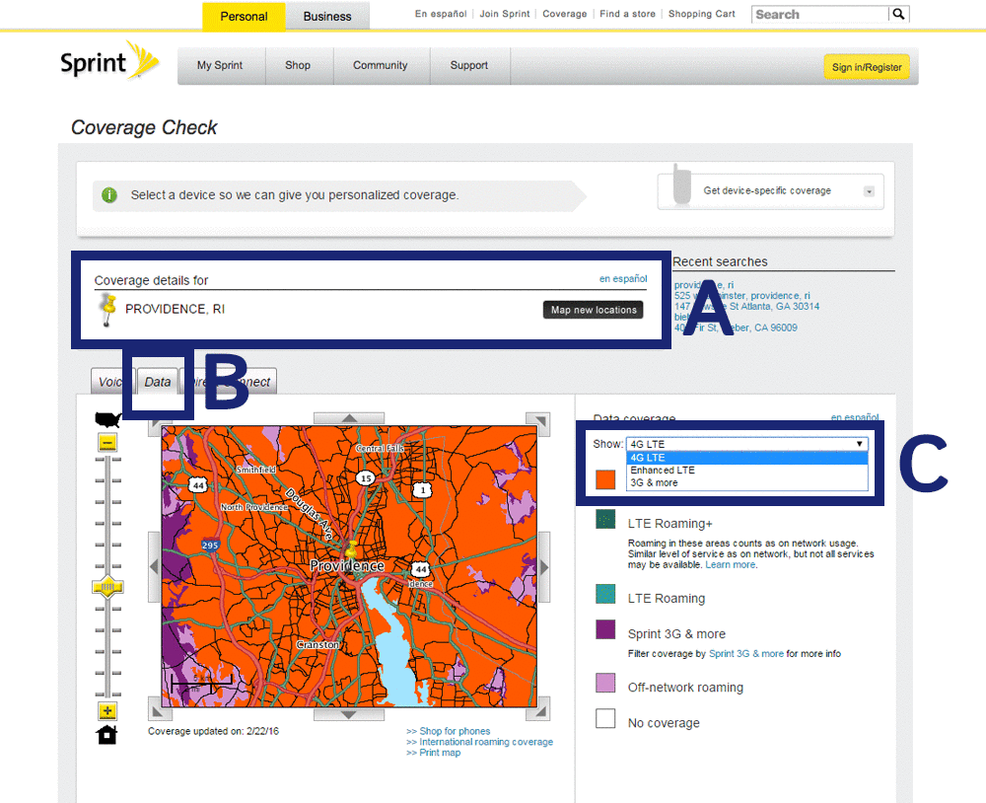The width and height of the screenshot is (986, 803).
Task: Pan the map north
Action: pos(349,418)
